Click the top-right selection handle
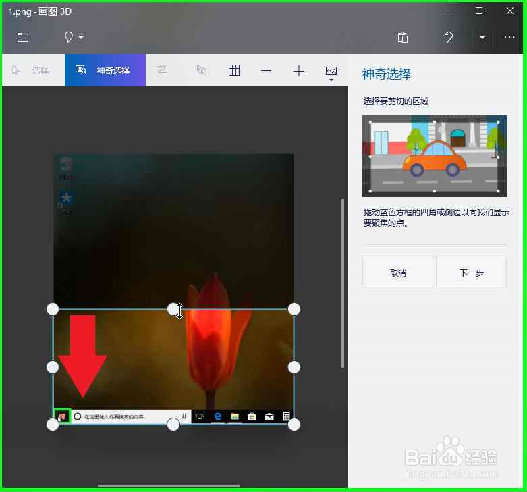 (294, 309)
